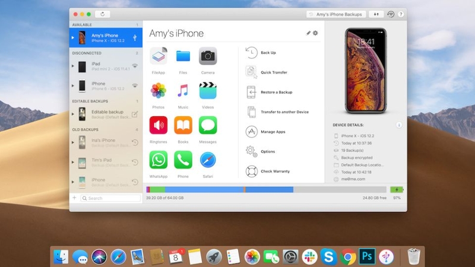The width and height of the screenshot is (475, 267).
Task: Open the help question mark button
Action: point(401,14)
